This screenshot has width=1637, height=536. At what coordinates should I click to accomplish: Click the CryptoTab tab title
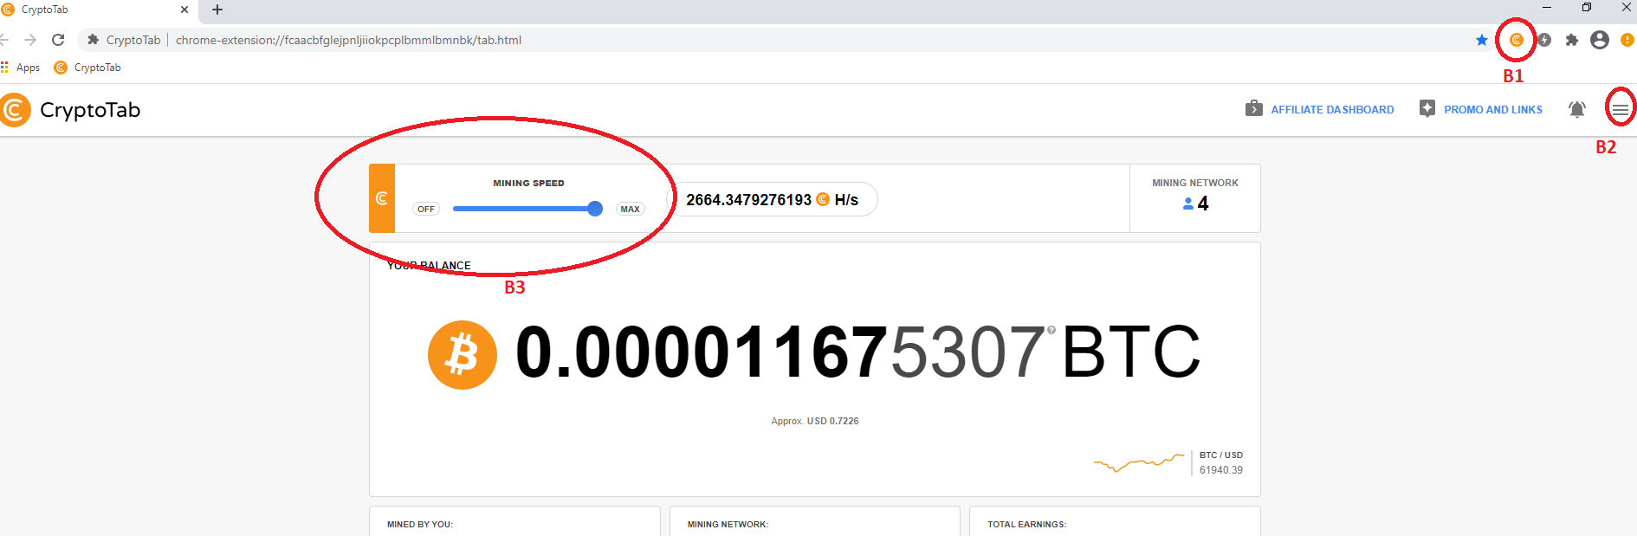pyautogui.click(x=45, y=10)
